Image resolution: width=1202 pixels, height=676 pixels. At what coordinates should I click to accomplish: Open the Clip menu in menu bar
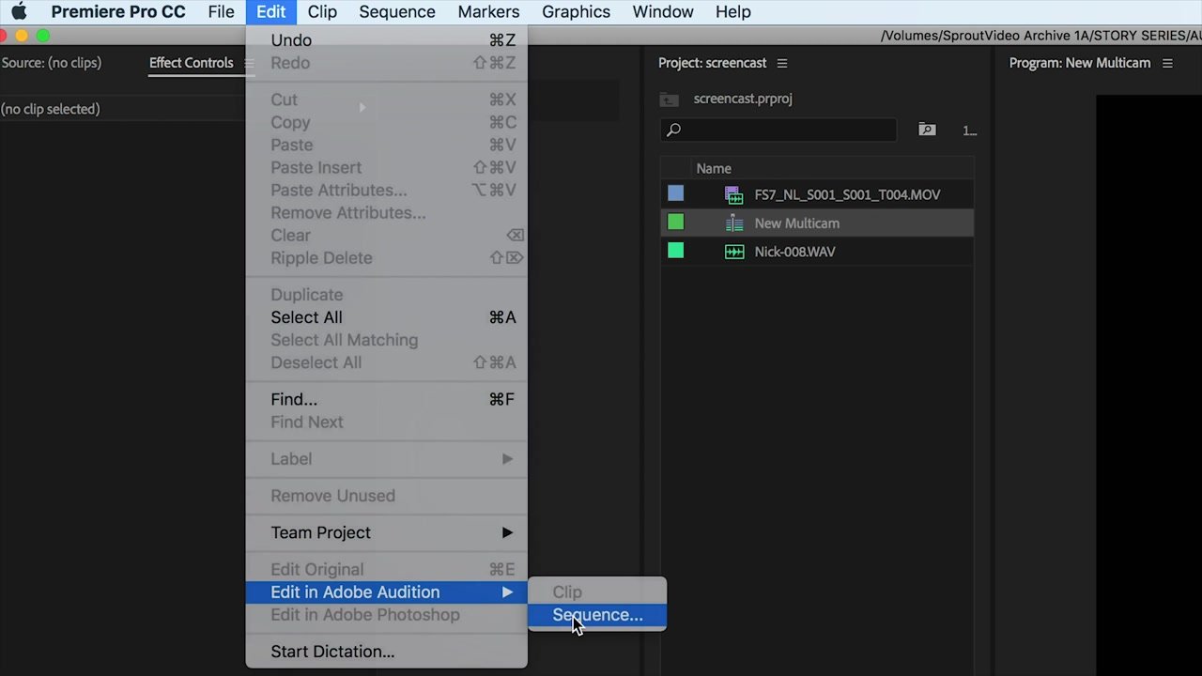[322, 12]
